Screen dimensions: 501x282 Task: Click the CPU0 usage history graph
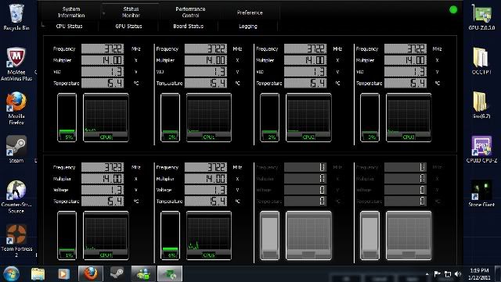(x=106, y=117)
